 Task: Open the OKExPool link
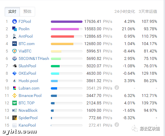coord(27,73)
